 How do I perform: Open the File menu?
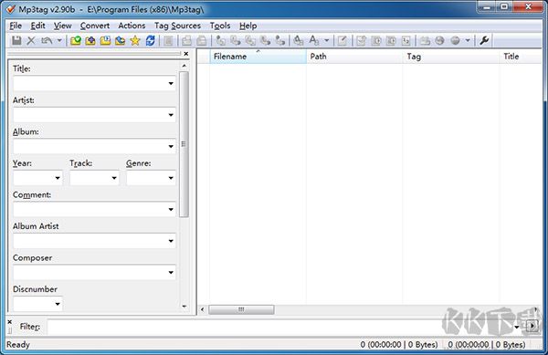point(16,26)
